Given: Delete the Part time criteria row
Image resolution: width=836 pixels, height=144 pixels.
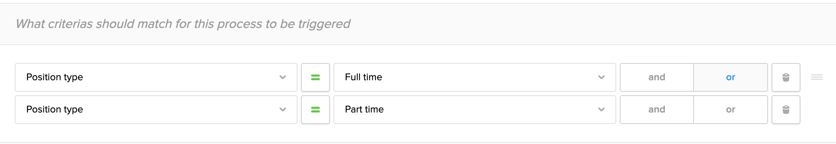Looking at the screenshot, I should (786, 110).
